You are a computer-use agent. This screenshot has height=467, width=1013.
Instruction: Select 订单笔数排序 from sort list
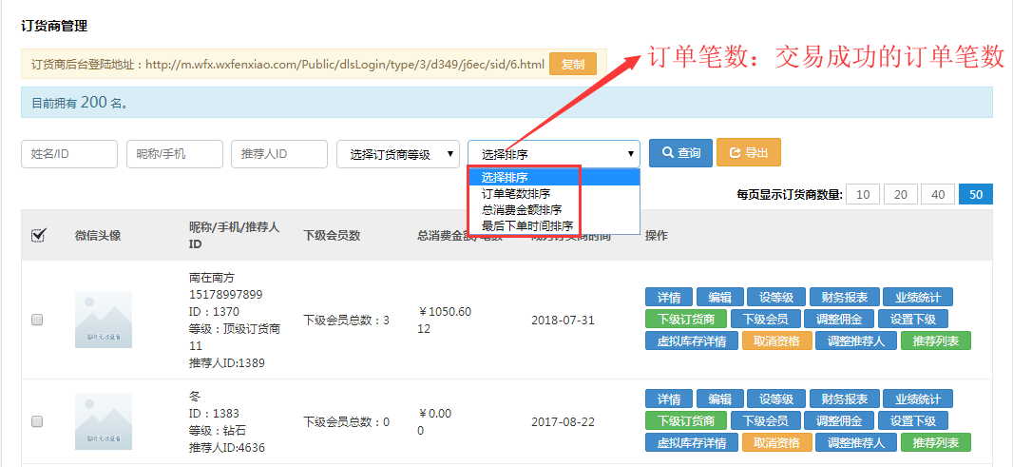(x=516, y=193)
